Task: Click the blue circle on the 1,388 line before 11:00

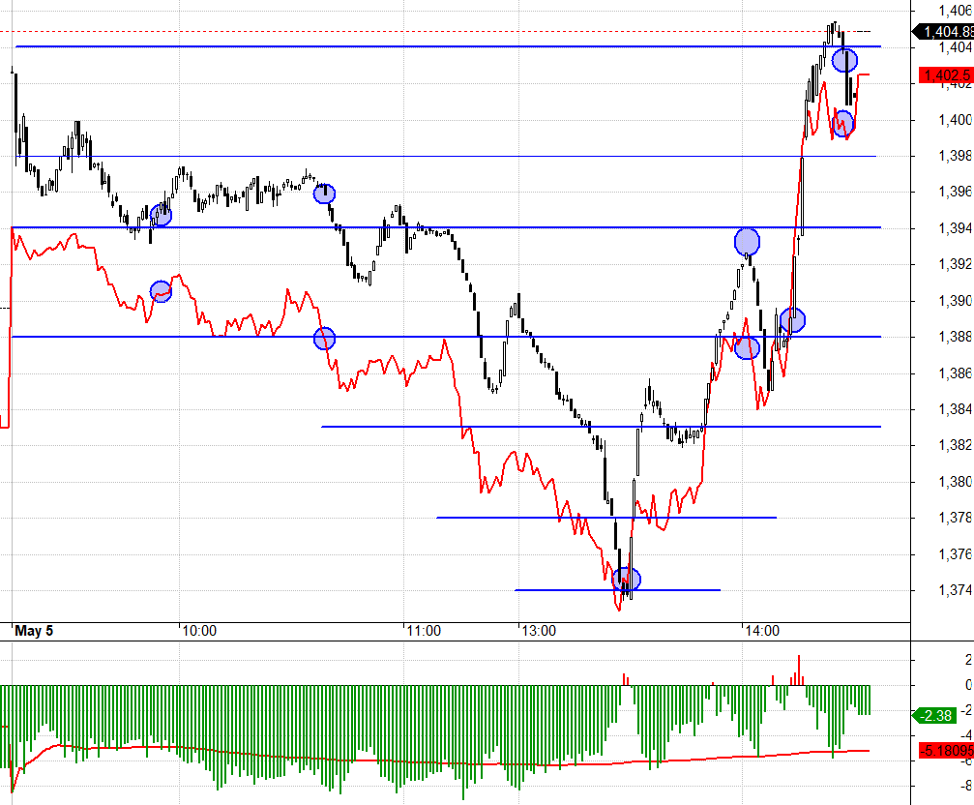Action: coord(324,338)
